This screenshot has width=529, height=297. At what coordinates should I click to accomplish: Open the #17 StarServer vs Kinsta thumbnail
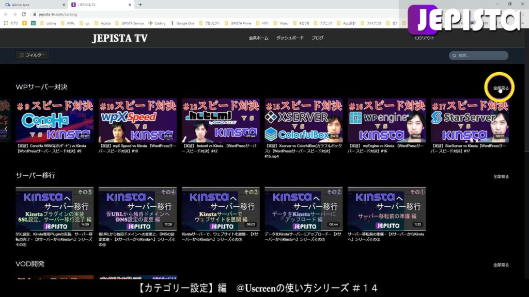[470, 120]
